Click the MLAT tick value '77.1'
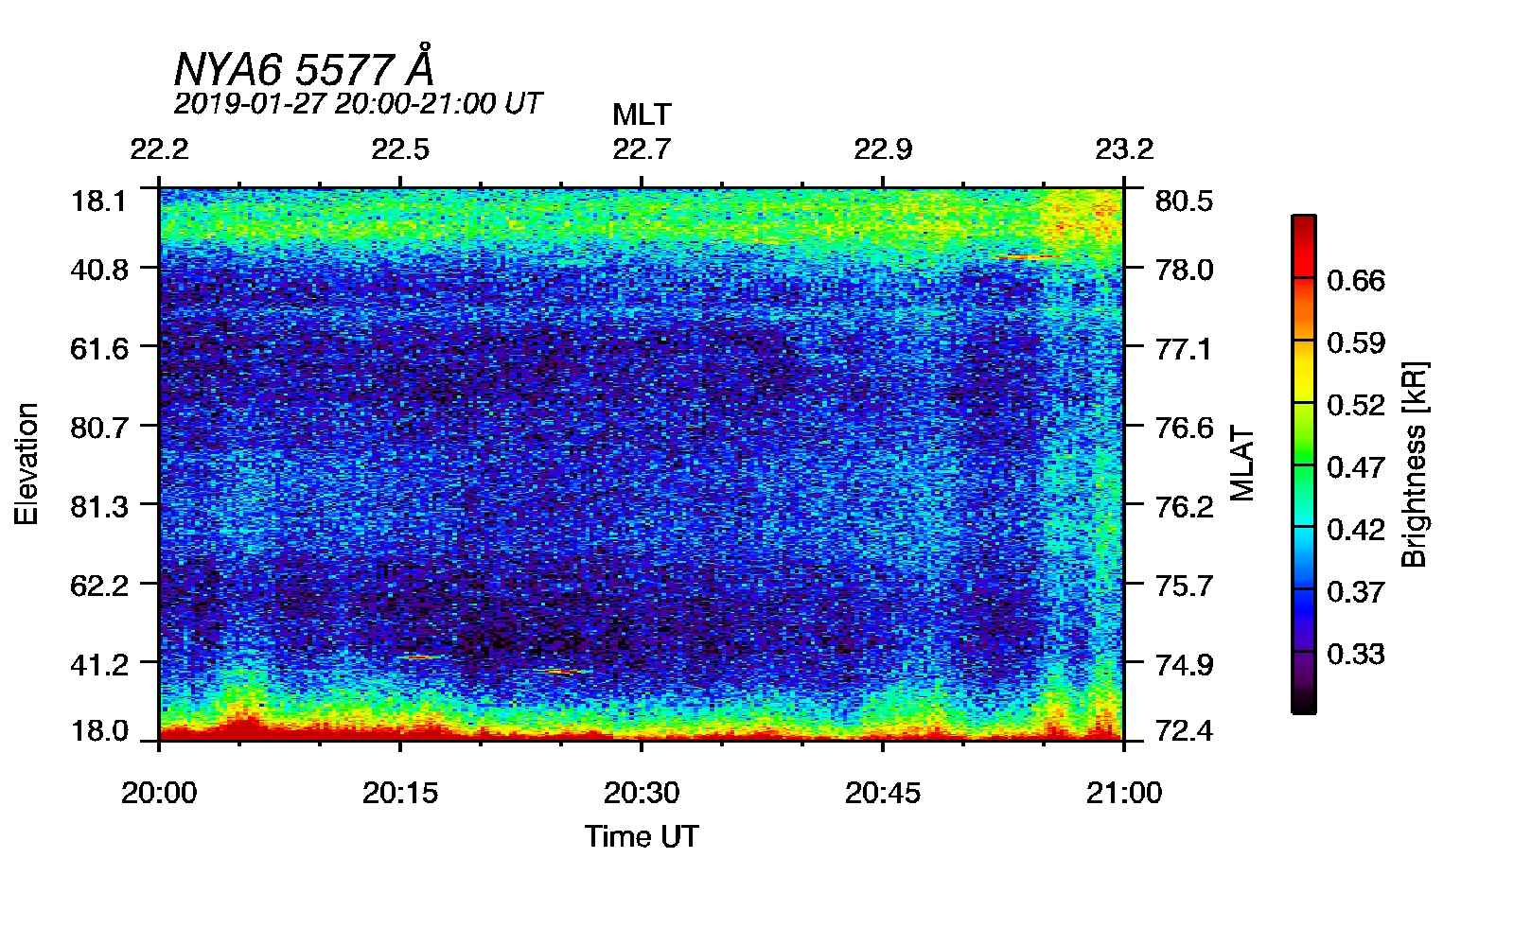The width and height of the screenshot is (1514, 946). 1185,348
